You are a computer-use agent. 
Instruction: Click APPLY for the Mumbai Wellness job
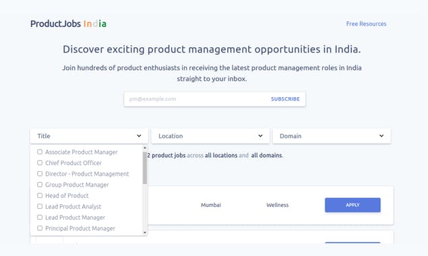pos(353,205)
